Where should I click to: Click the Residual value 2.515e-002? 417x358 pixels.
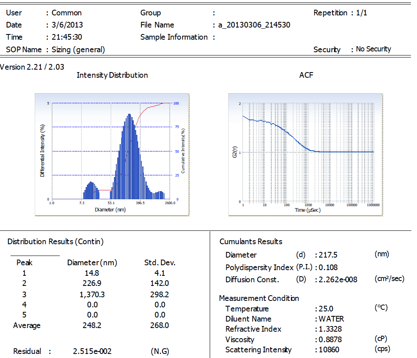(92, 352)
